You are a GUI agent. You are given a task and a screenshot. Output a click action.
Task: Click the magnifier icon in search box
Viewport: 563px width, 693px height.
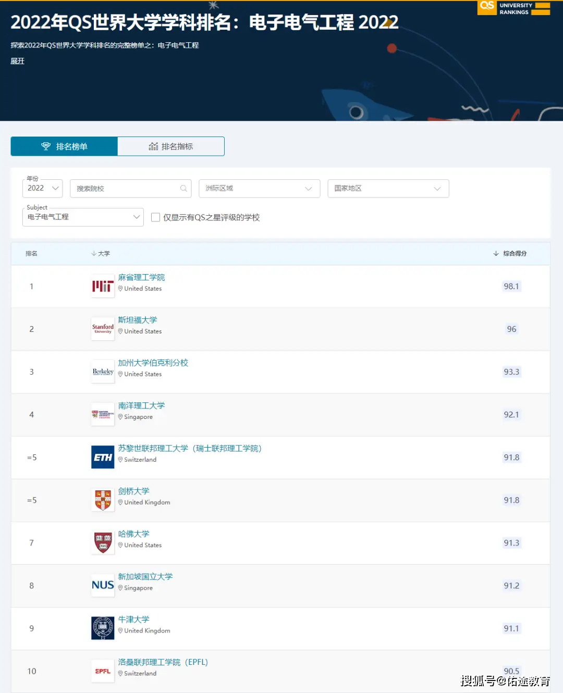[183, 189]
